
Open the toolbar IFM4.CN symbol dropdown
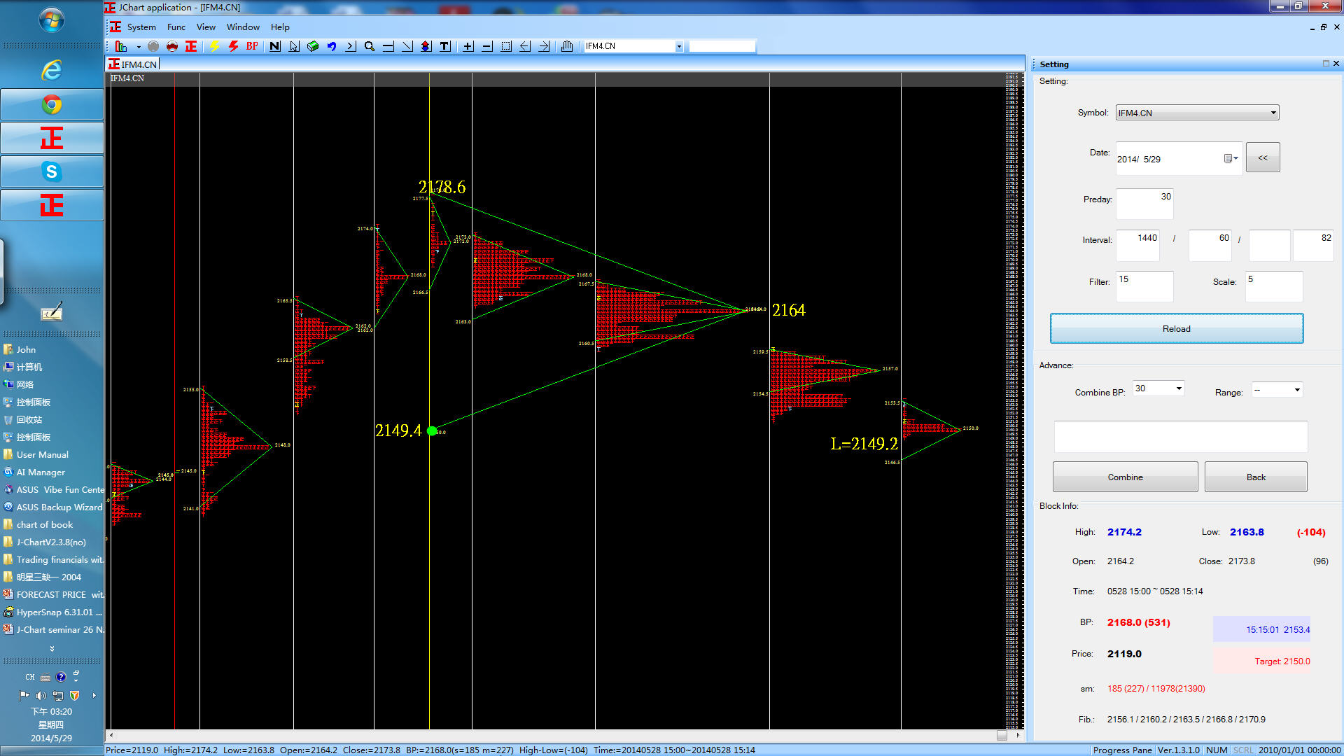coord(678,46)
